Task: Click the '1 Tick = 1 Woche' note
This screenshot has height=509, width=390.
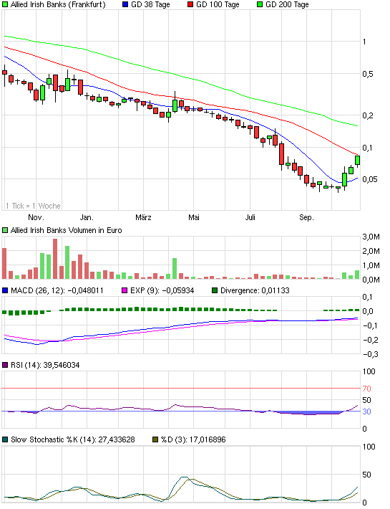Action: 33,206
